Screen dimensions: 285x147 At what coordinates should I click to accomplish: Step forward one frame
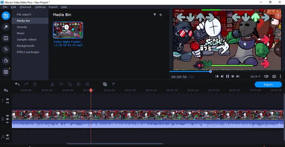coord(233,76)
